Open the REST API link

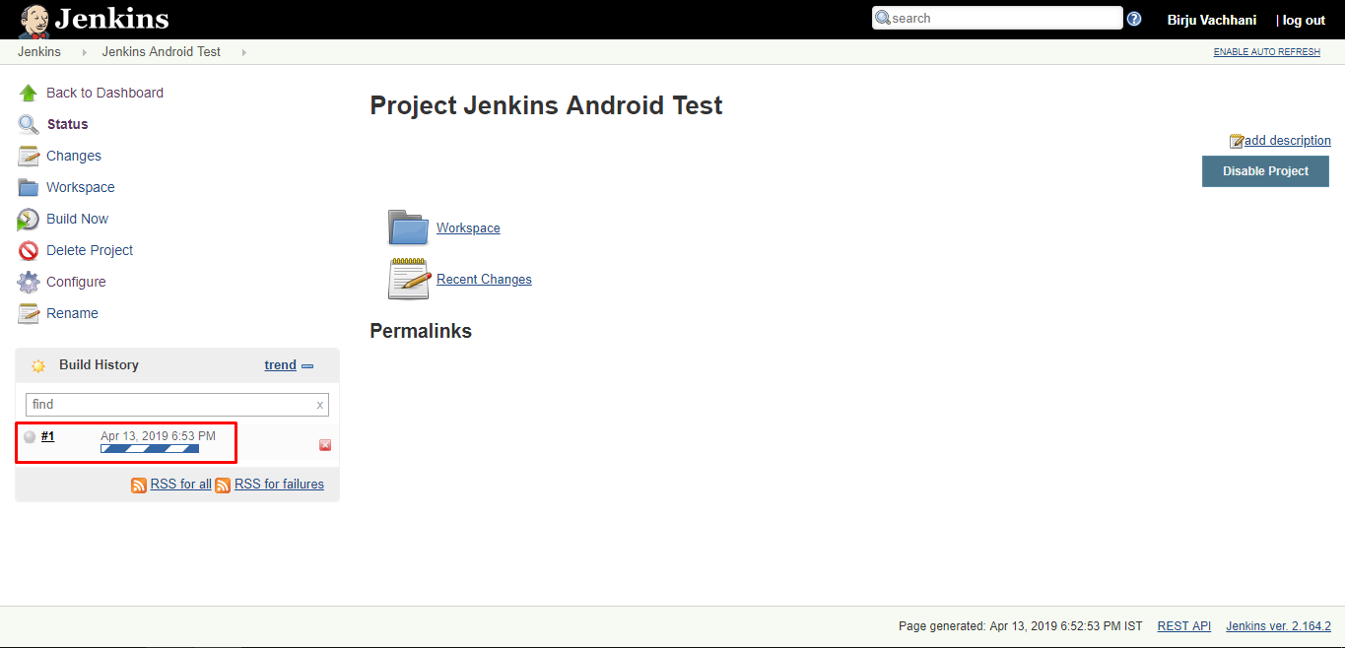tap(1183, 625)
